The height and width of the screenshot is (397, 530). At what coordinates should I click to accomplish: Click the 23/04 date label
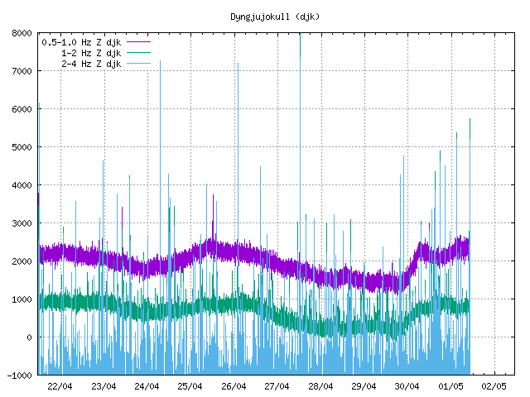pos(104,386)
